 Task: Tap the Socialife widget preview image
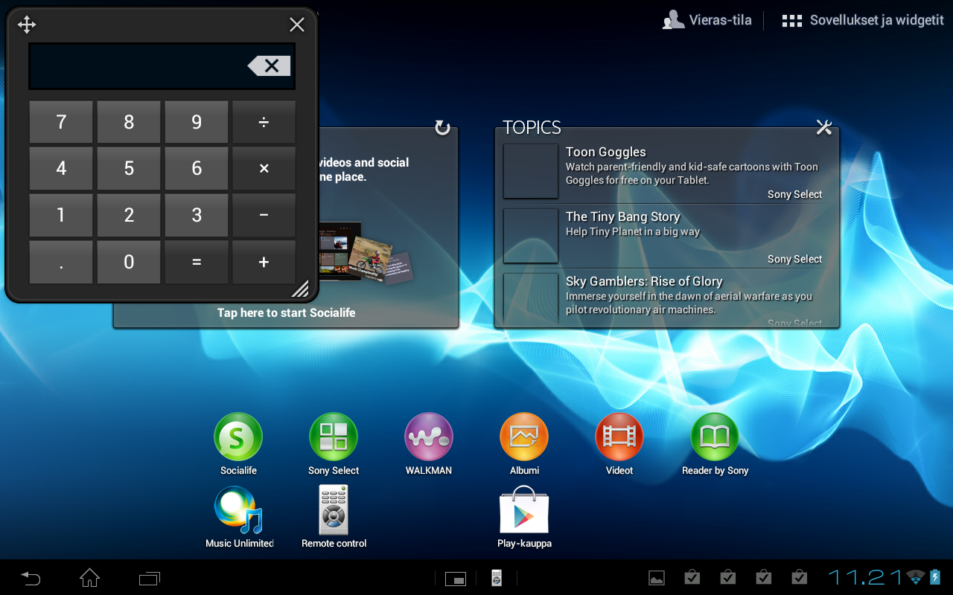[365, 253]
